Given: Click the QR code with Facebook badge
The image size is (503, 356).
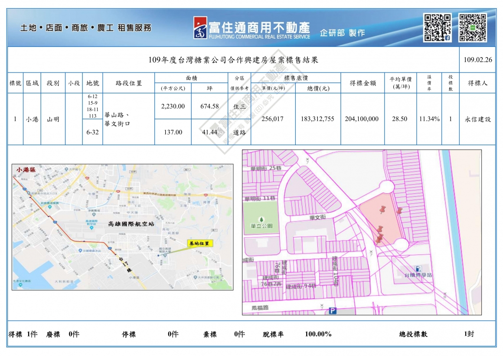Looking at the screenshot, I should coord(437,27).
